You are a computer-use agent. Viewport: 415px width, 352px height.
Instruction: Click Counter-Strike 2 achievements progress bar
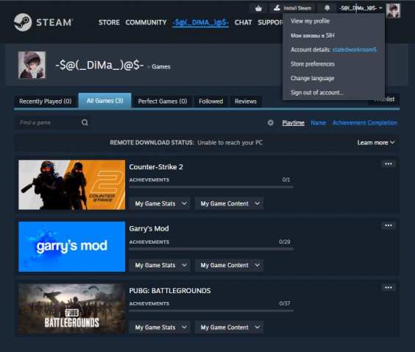coord(211,187)
